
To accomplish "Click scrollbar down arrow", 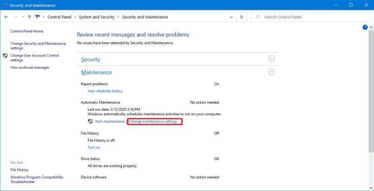I will pos(371,188).
